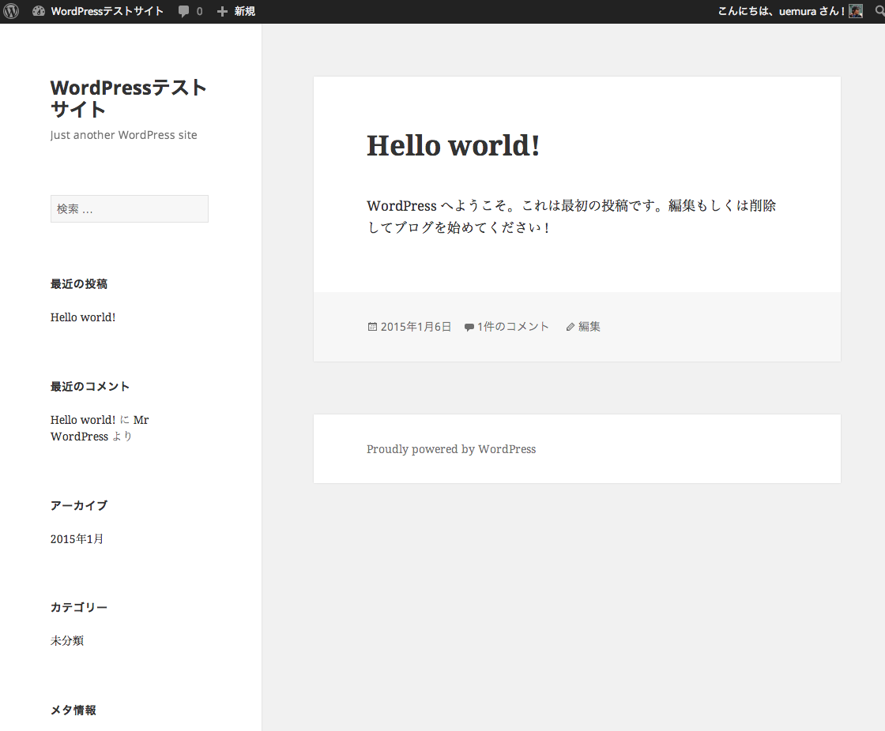
Task: Select Hello world! under 最近の投稿
Action: click(82, 317)
